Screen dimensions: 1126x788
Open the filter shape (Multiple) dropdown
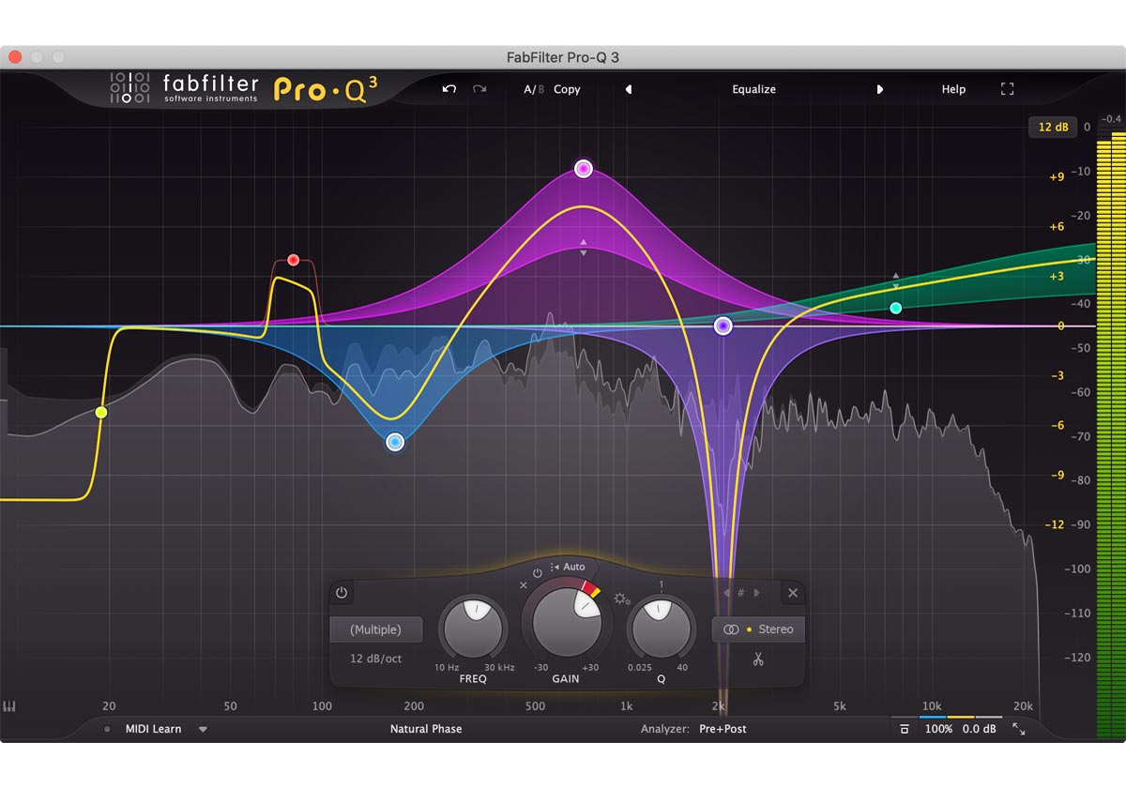pos(376,629)
